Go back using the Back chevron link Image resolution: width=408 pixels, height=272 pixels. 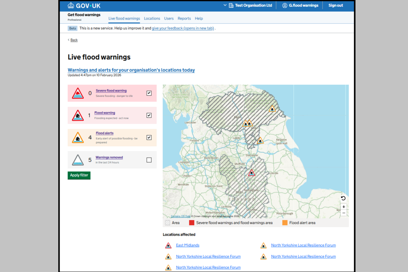click(x=73, y=40)
